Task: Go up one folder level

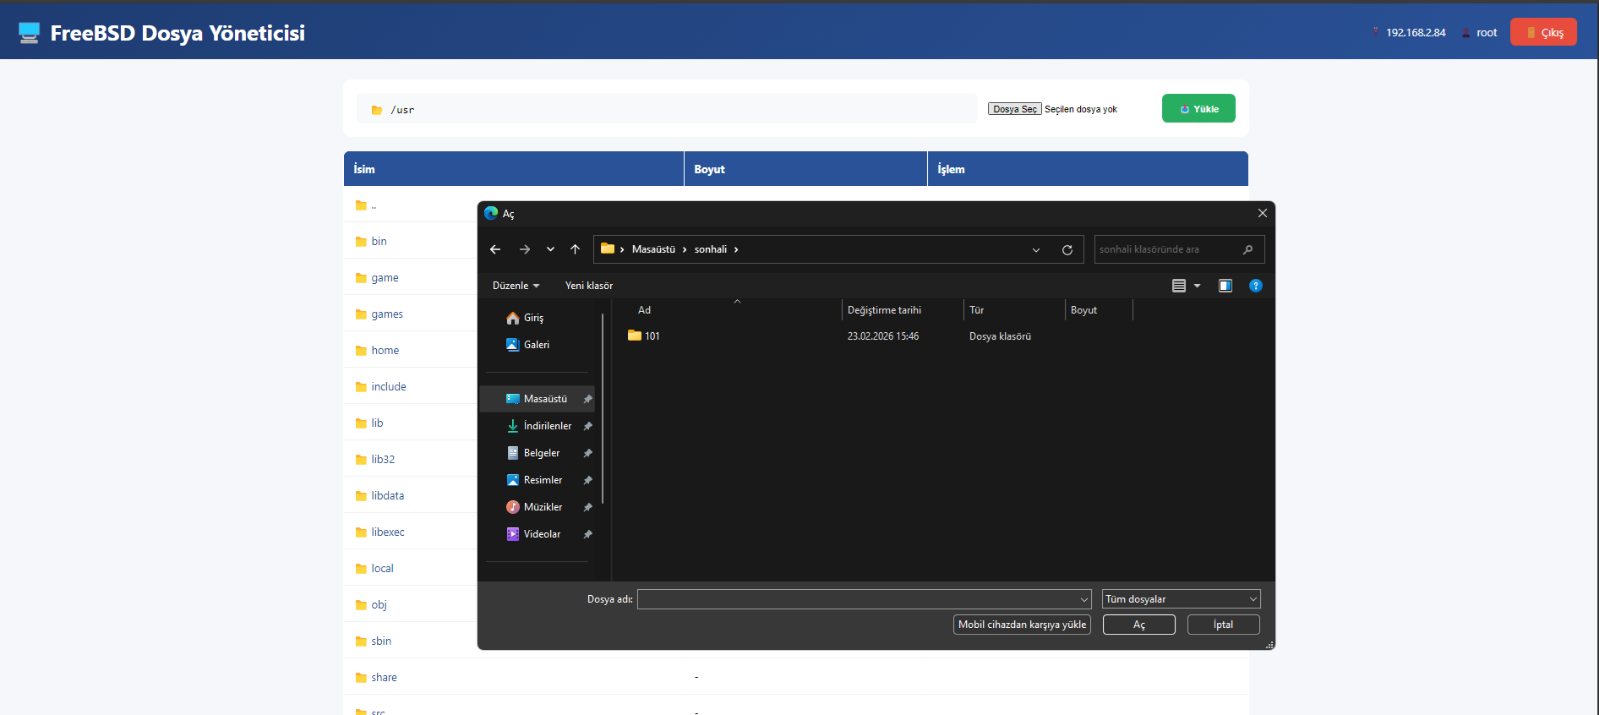Action: point(576,249)
